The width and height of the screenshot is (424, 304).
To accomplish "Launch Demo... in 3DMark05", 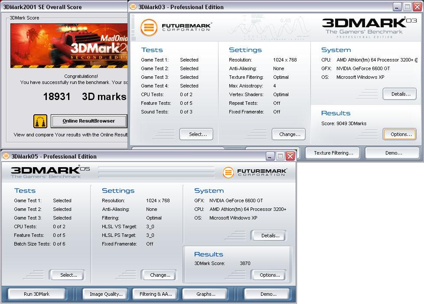I will click(x=267, y=294).
